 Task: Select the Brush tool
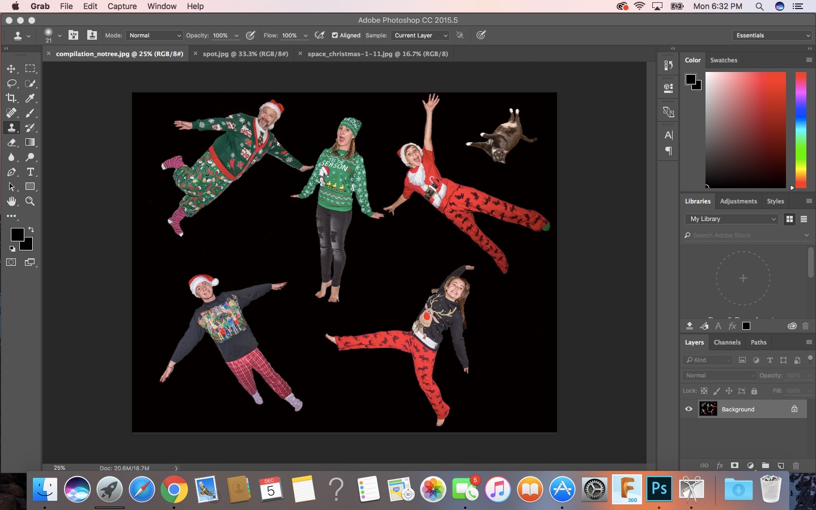(30, 113)
